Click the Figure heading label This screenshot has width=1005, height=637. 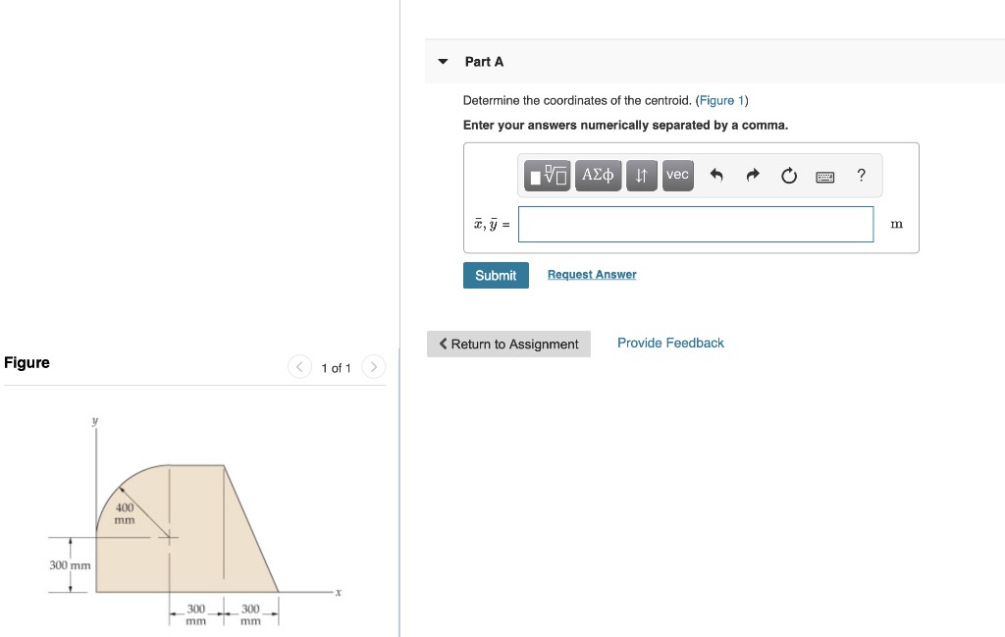tap(27, 362)
